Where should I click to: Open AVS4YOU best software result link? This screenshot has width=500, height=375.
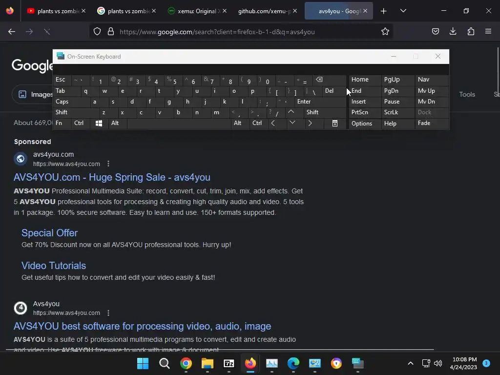click(142, 326)
